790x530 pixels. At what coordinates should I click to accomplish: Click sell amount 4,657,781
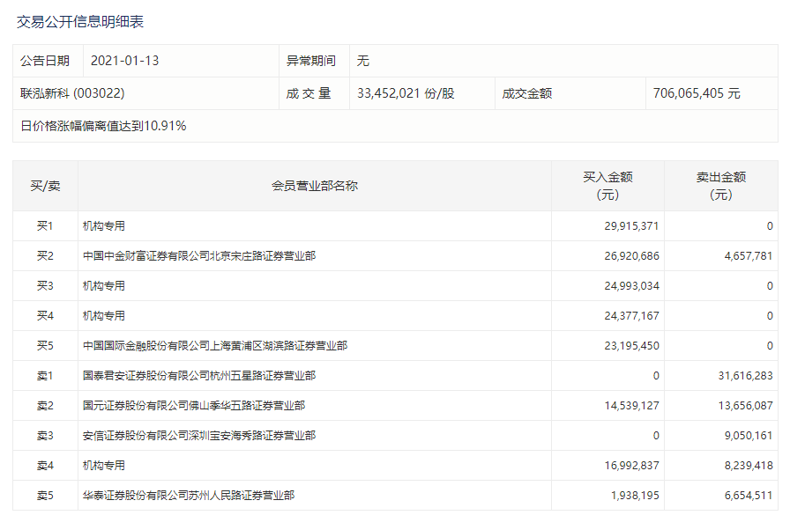pyautogui.click(x=749, y=256)
